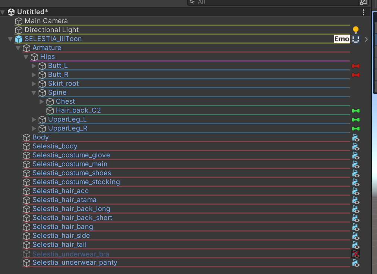377x274 pixels.
Task: Select the Untitled* scene name
Action: 33,12
